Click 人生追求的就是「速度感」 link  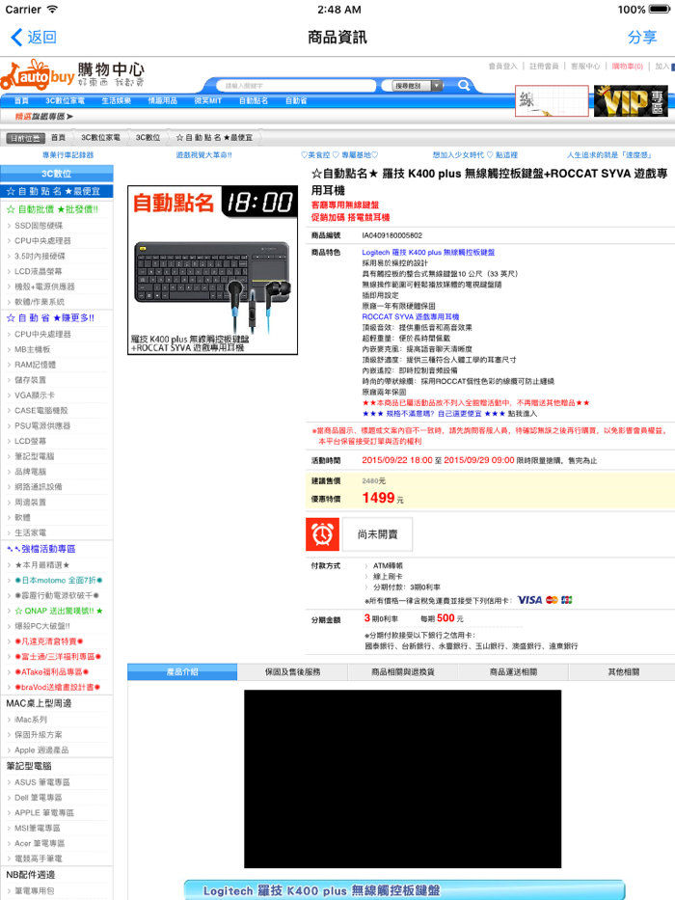[x=609, y=155]
